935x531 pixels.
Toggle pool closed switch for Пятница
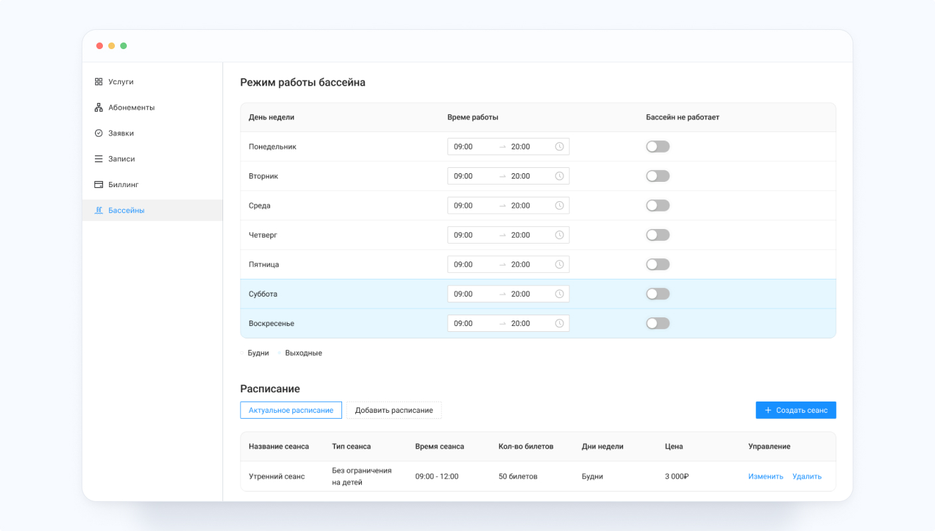click(657, 264)
